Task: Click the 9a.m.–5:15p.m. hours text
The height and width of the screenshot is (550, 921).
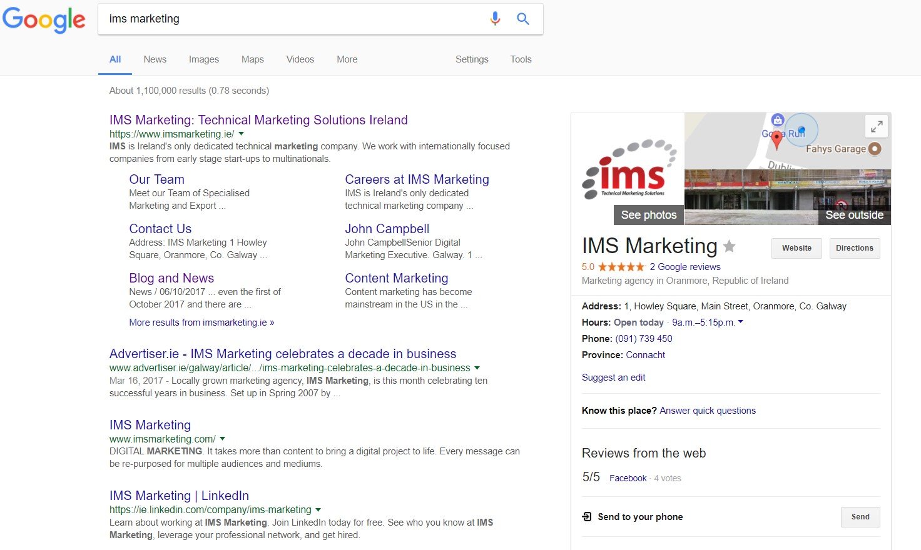Action: coord(703,322)
